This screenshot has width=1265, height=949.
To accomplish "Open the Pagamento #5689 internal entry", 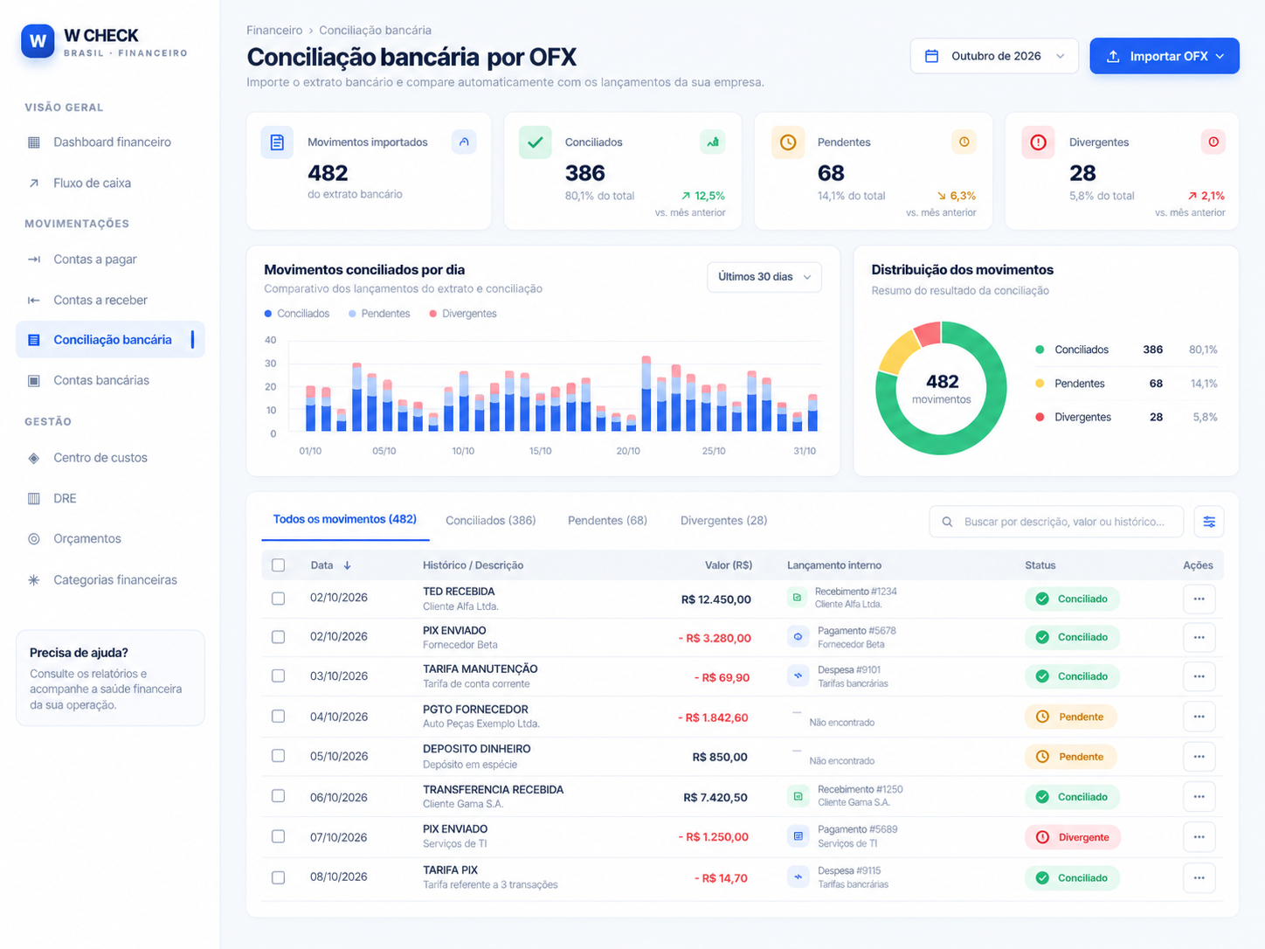I will tap(843, 836).
